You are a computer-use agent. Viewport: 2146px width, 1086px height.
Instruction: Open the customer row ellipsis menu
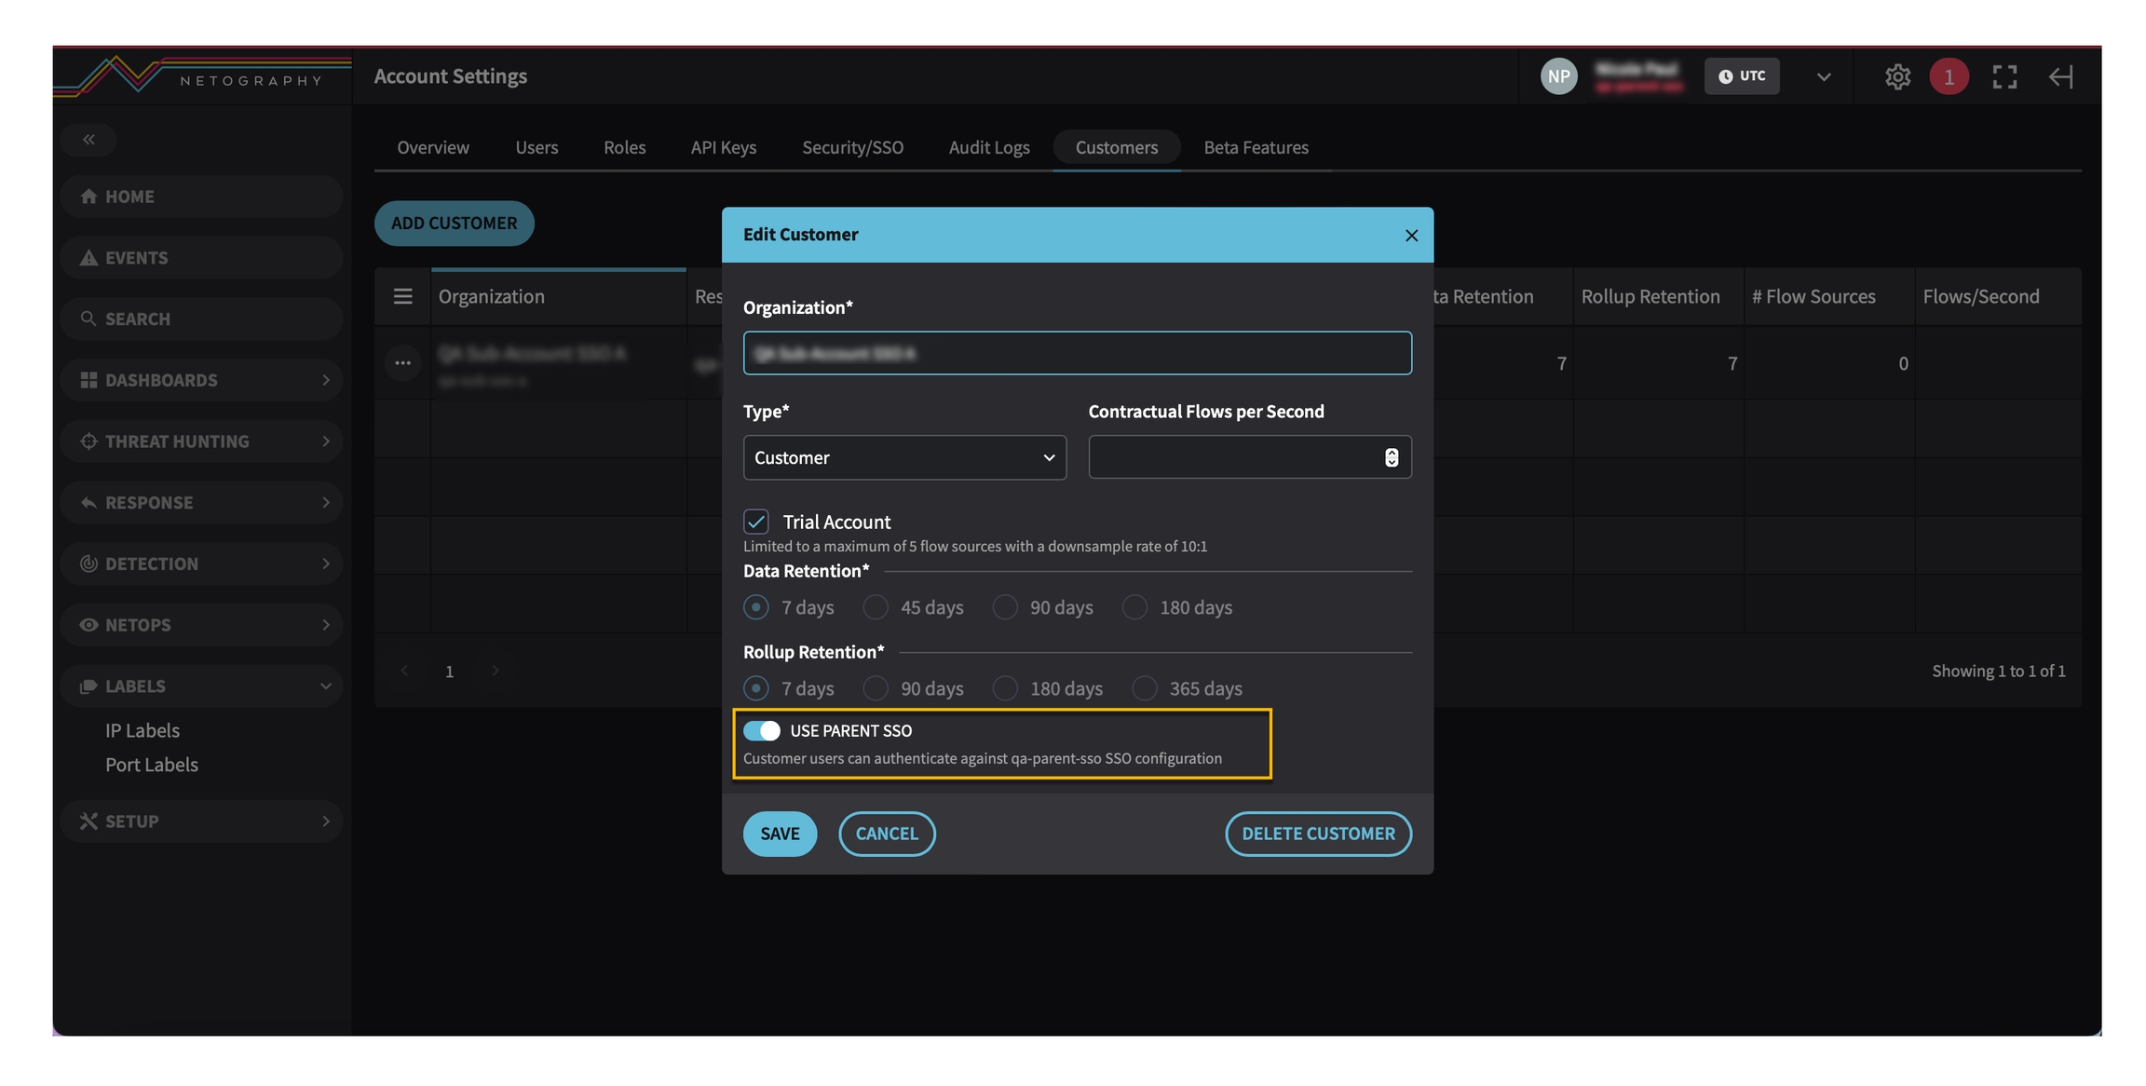click(x=402, y=363)
